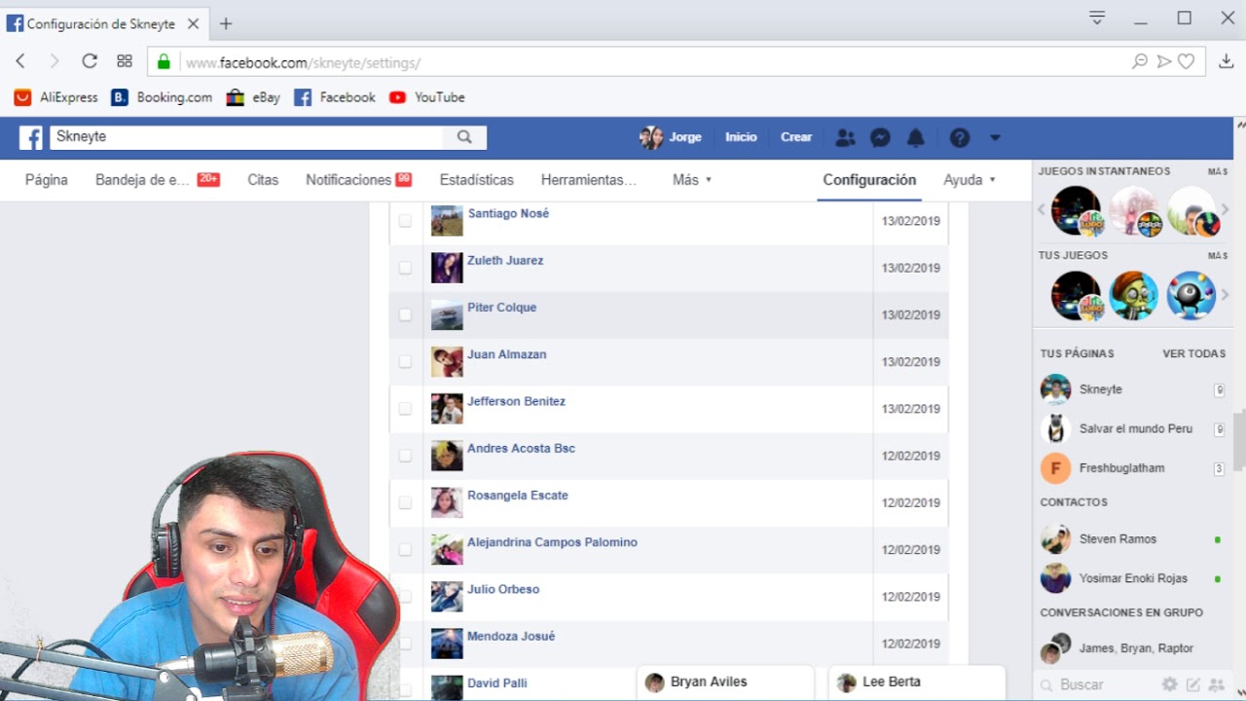Open the chat settings gear icon
This screenshot has height=701, width=1246.
(x=1169, y=684)
